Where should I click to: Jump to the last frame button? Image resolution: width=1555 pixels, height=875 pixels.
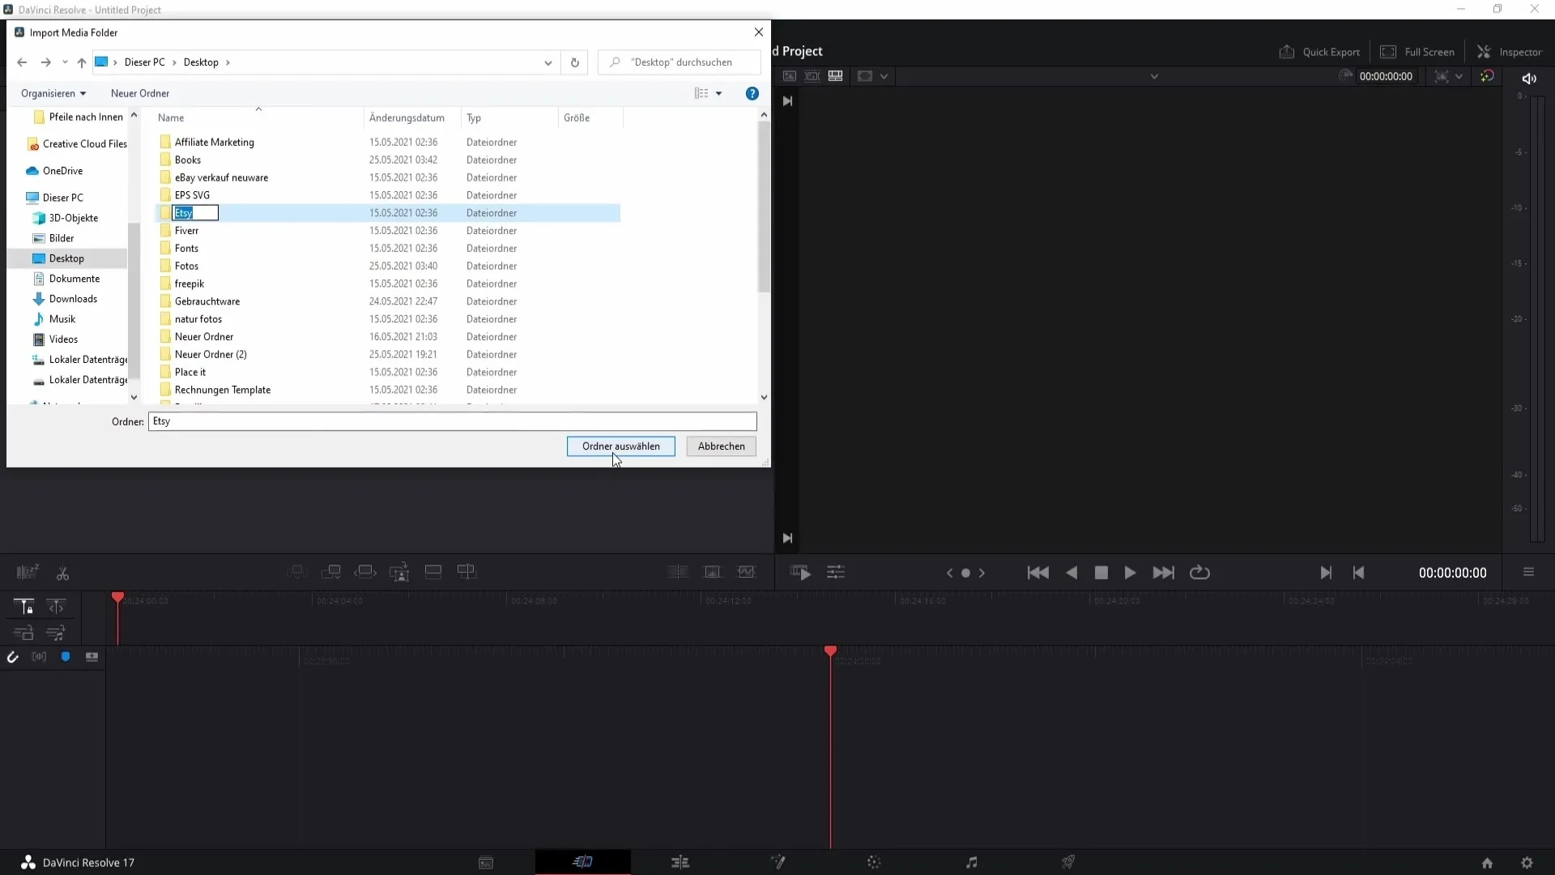pyautogui.click(x=1164, y=573)
